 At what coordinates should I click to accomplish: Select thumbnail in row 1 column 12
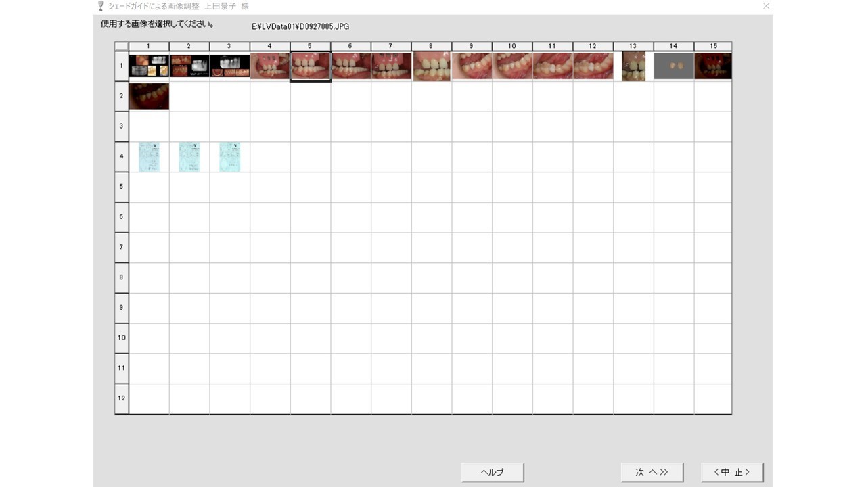coord(593,66)
